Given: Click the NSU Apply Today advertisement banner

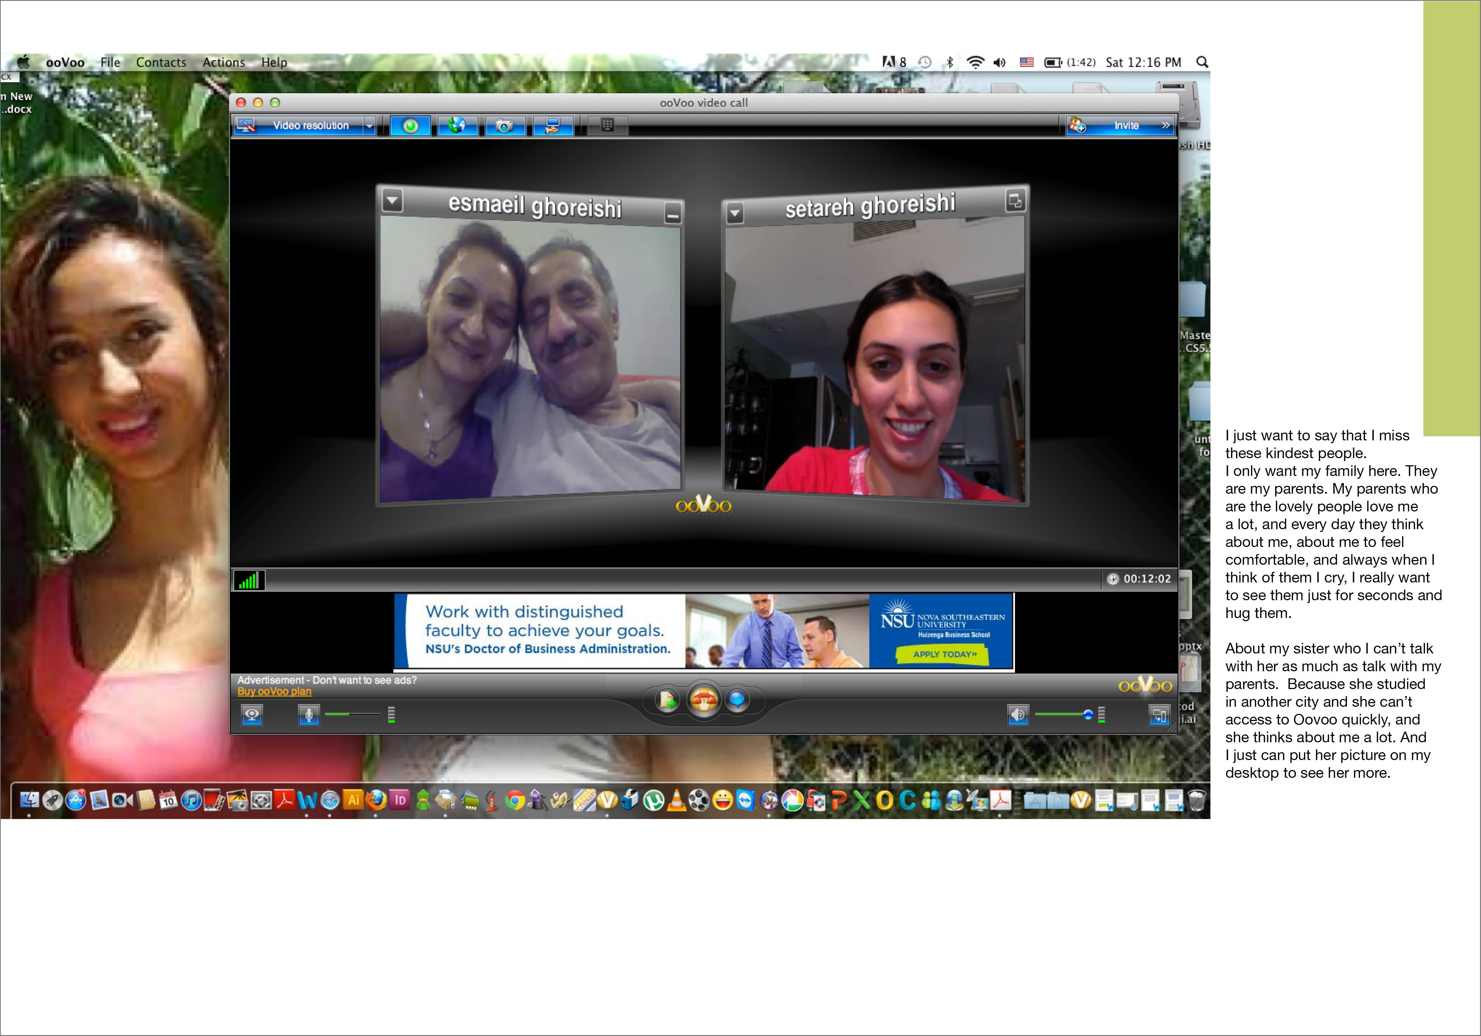Looking at the screenshot, I should tap(944, 654).
